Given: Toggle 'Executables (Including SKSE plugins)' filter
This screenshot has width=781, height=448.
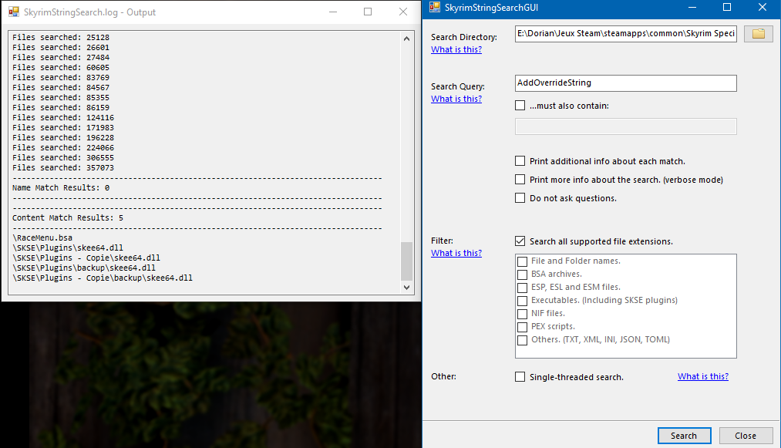Looking at the screenshot, I should [522, 301].
